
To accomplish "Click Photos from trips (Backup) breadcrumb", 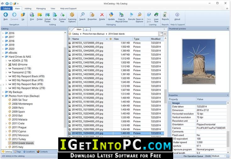I will 93,34.
